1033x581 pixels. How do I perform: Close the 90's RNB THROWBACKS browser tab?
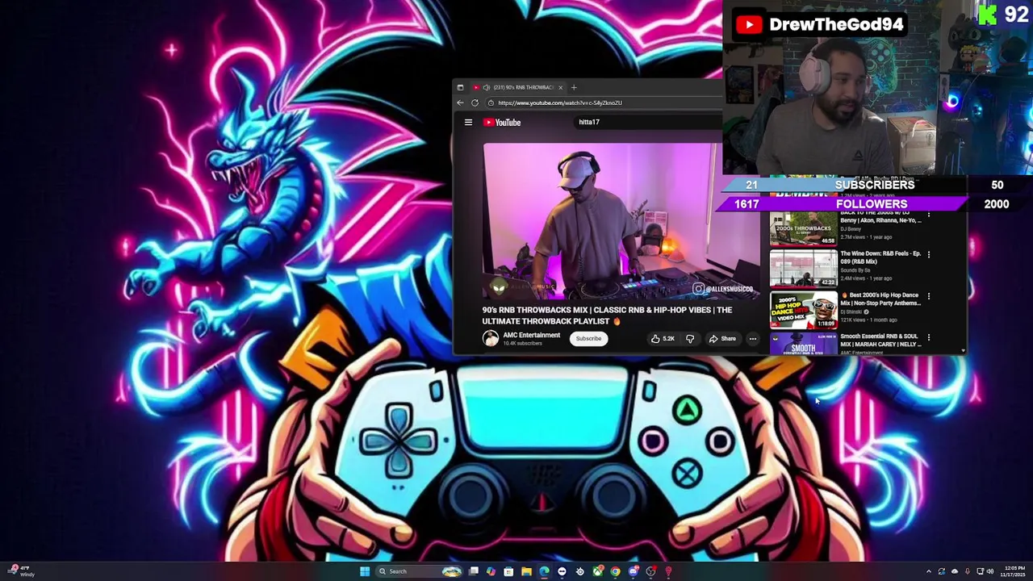[560, 87]
